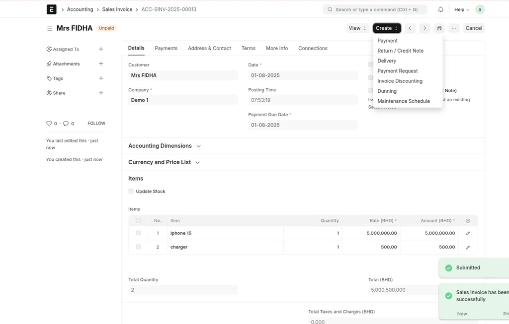The width and height of the screenshot is (509, 324).
Task: Open the notifications bell
Action: (x=440, y=9)
